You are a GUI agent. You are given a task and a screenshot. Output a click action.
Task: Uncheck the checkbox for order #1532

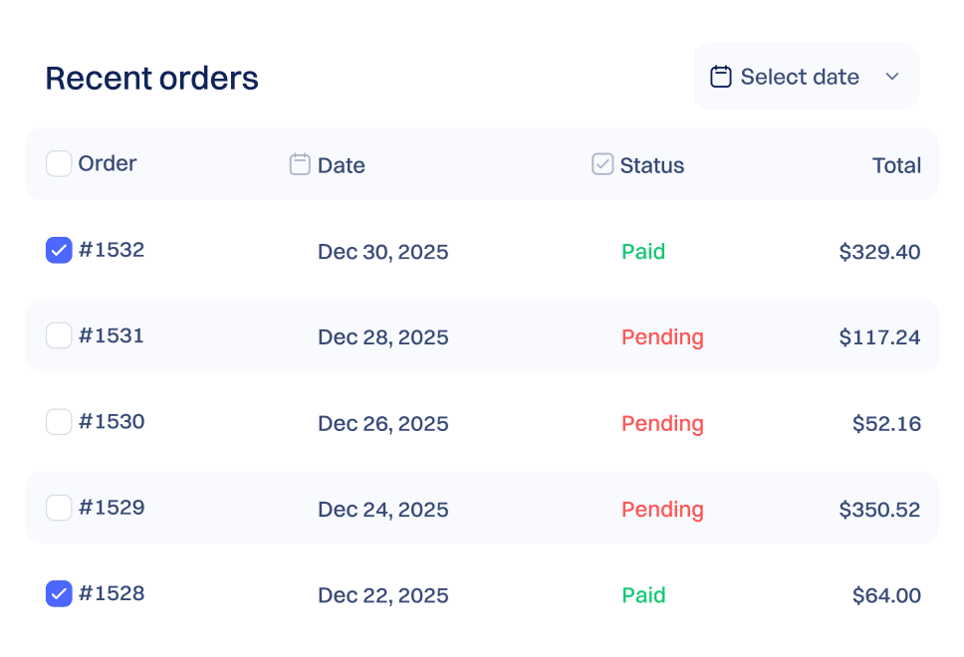coord(59,250)
